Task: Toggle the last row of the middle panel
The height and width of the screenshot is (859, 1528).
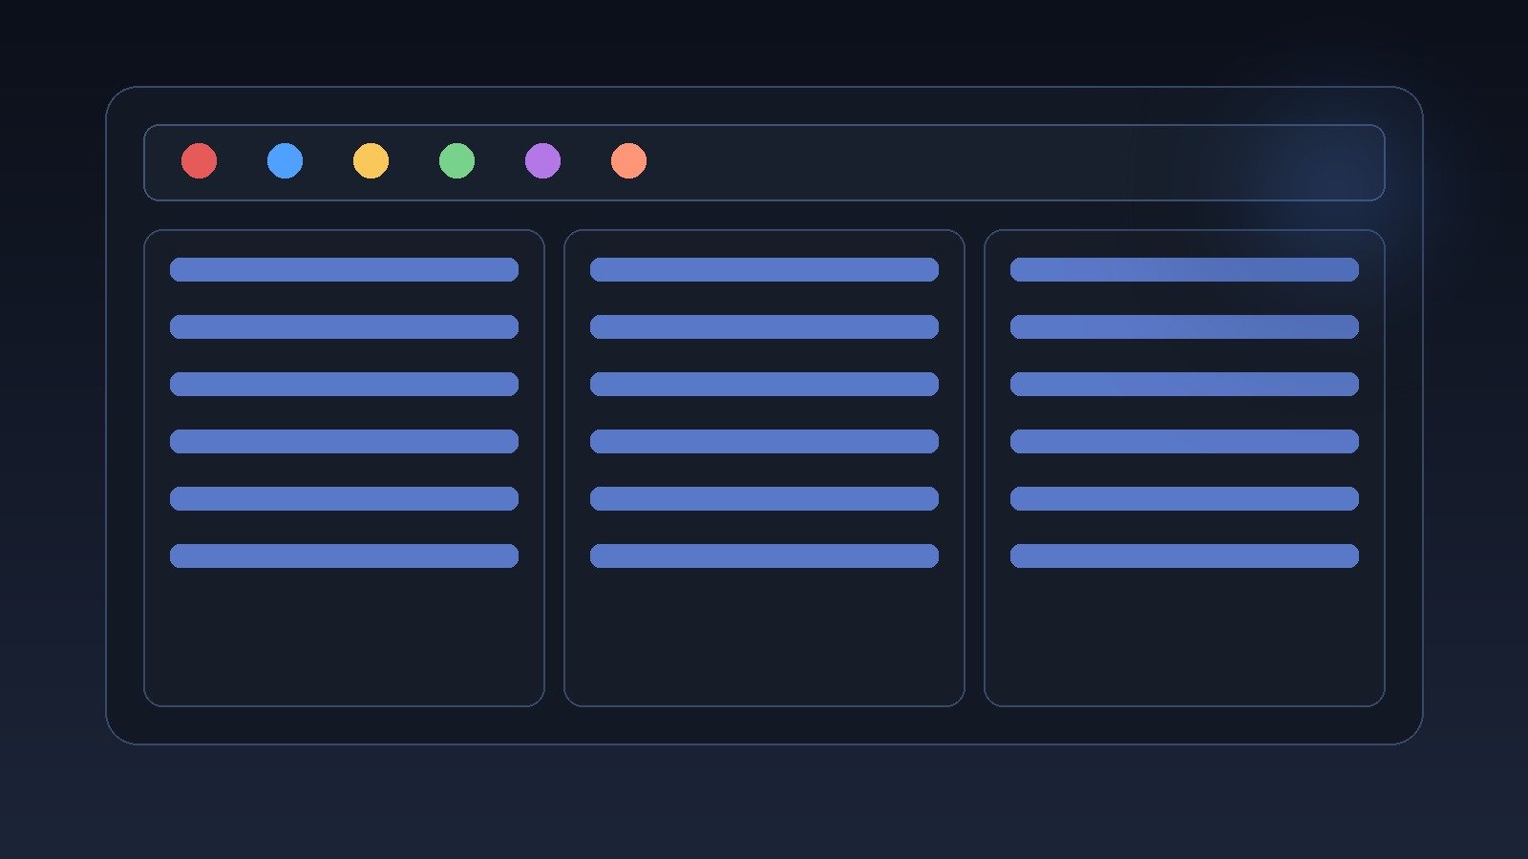Action: coord(764,555)
